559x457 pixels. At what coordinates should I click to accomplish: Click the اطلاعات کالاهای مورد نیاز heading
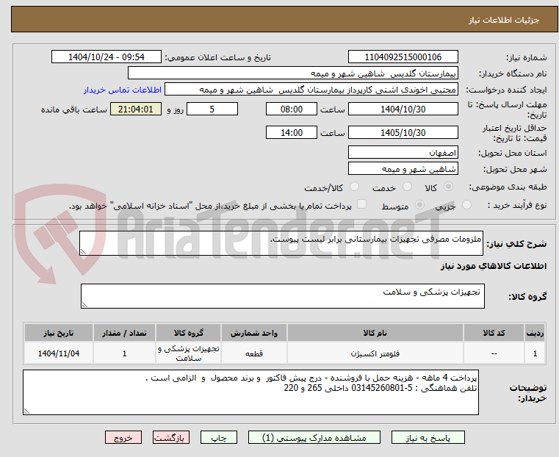pyautogui.click(x=494, y=266)
